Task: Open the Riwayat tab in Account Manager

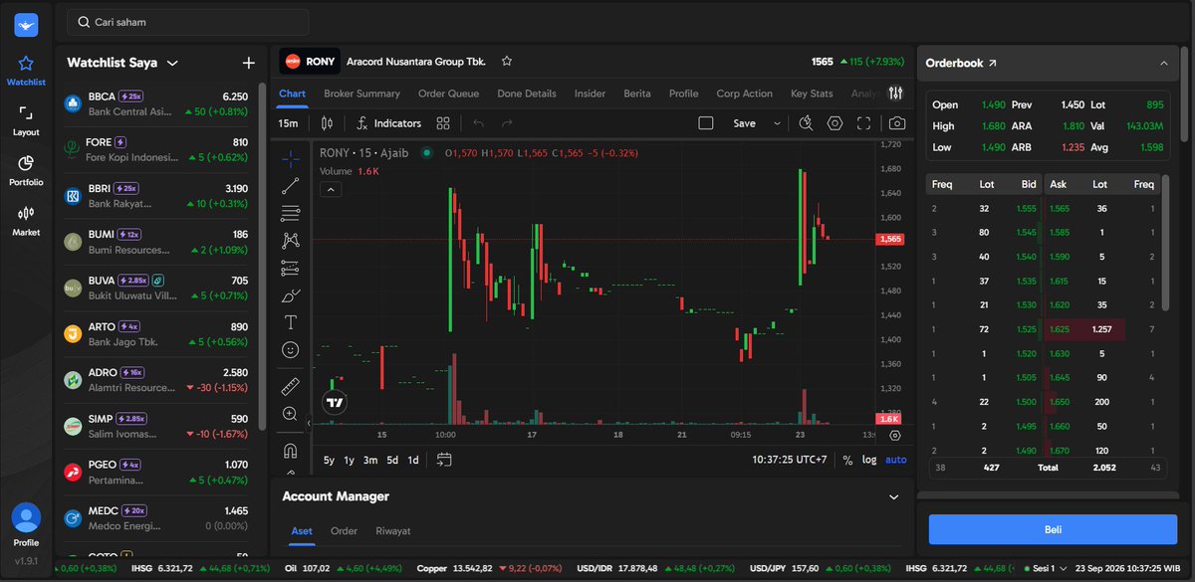Action: click(393, 531)
